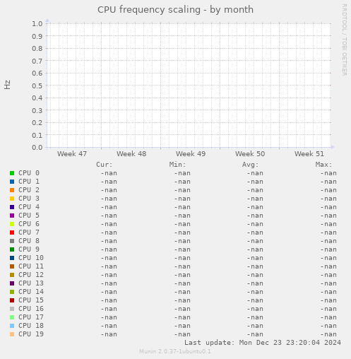Click the Avg value '-nan' for CPU 10
351x359 pixels.
point(255,258)
